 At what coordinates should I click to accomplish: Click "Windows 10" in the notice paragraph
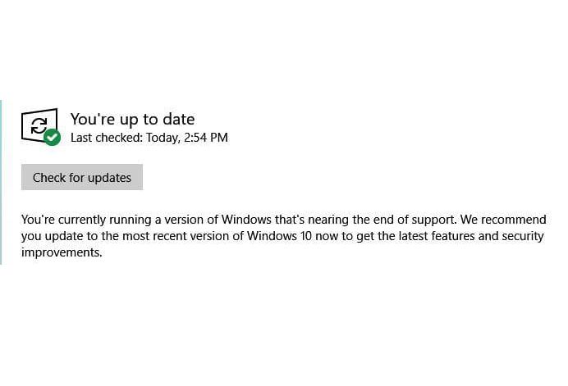coord(279,236)
